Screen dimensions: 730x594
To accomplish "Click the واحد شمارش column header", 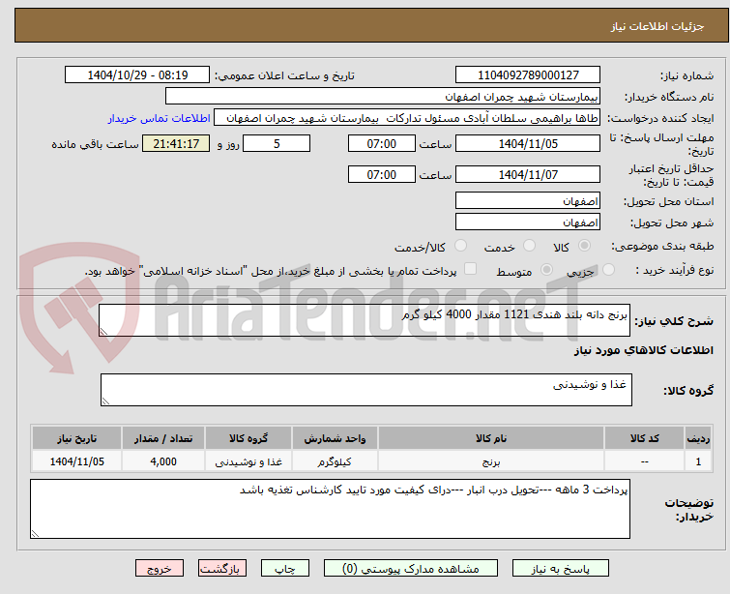I will (x=336, y=438).
